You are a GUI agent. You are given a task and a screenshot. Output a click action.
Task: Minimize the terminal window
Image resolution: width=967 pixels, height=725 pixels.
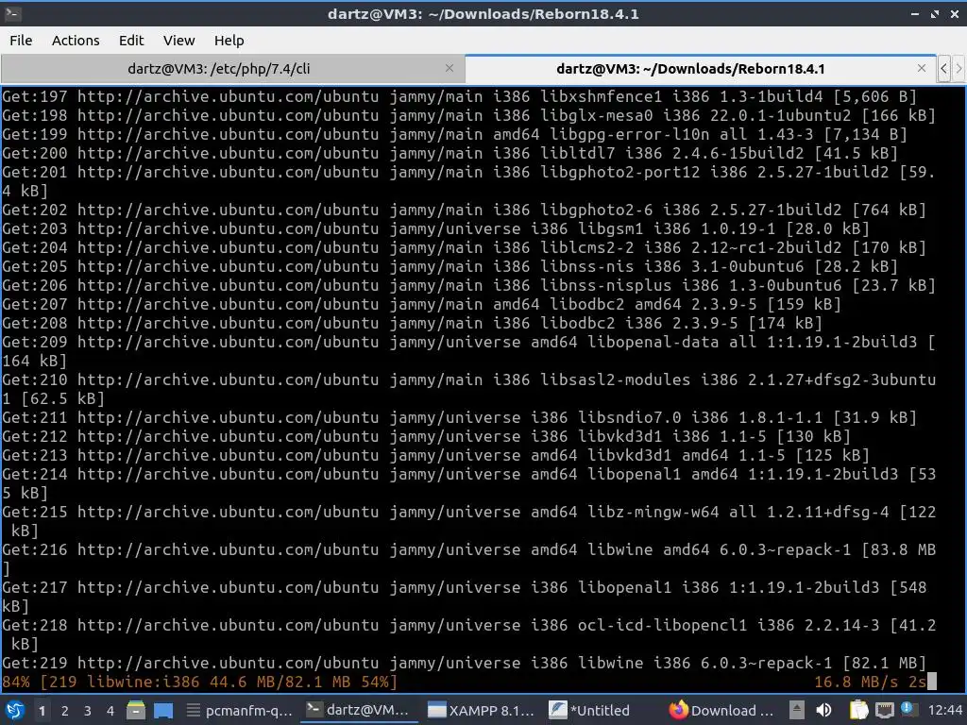915,13
